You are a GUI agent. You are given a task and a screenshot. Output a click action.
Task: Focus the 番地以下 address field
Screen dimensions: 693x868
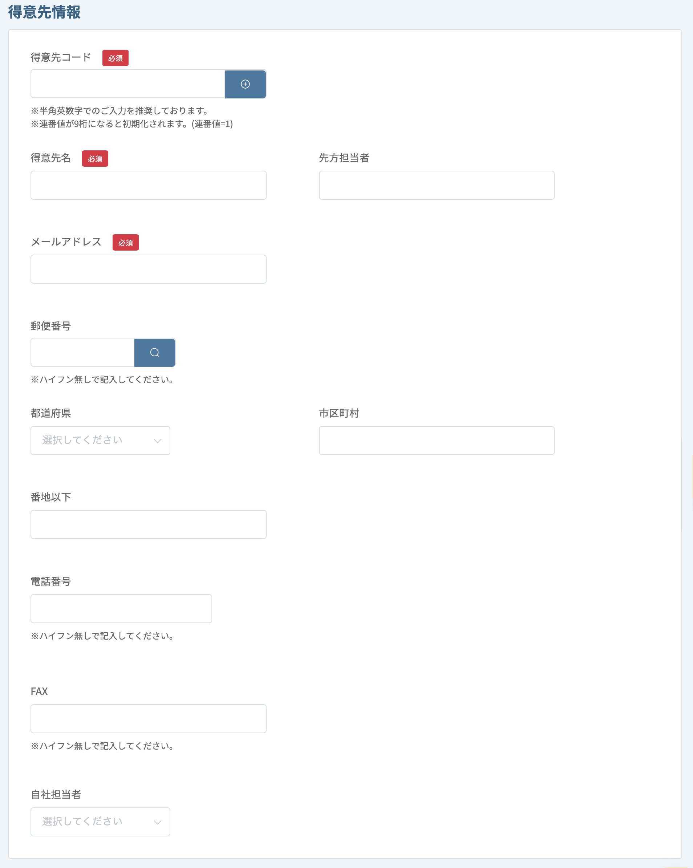(x=149, y=524)
